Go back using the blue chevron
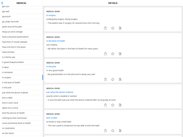The image size is (183, 137). [x=2, y=3]
